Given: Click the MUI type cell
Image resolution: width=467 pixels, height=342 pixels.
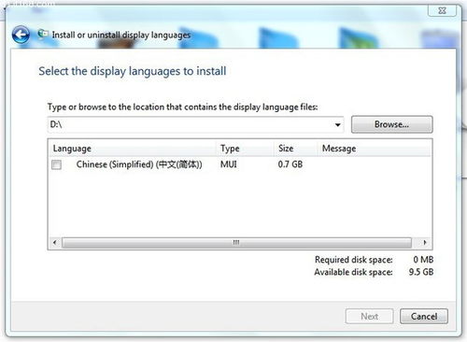Looking at the screenshot, I should [x=229, y=164].
